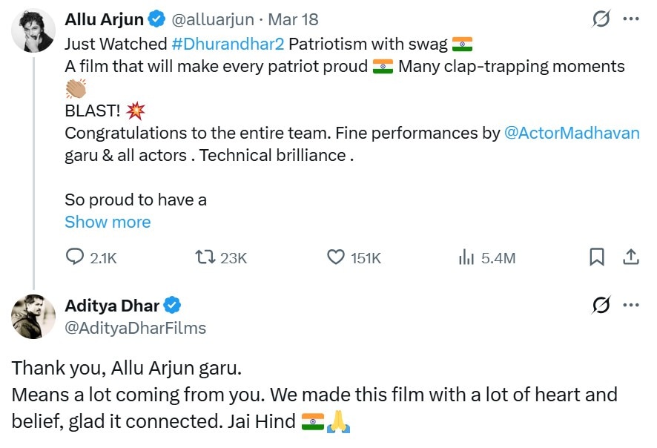
Task: Click the reply icon on Allu Arjun's tweet
Action: pyautogui.click(x=76, y=257)
